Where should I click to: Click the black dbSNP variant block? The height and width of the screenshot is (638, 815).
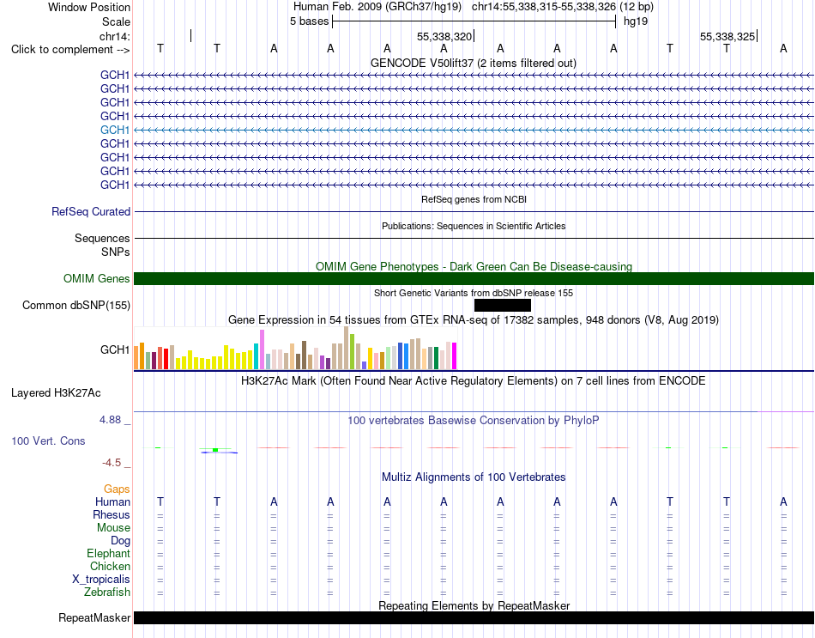[503, 305]
